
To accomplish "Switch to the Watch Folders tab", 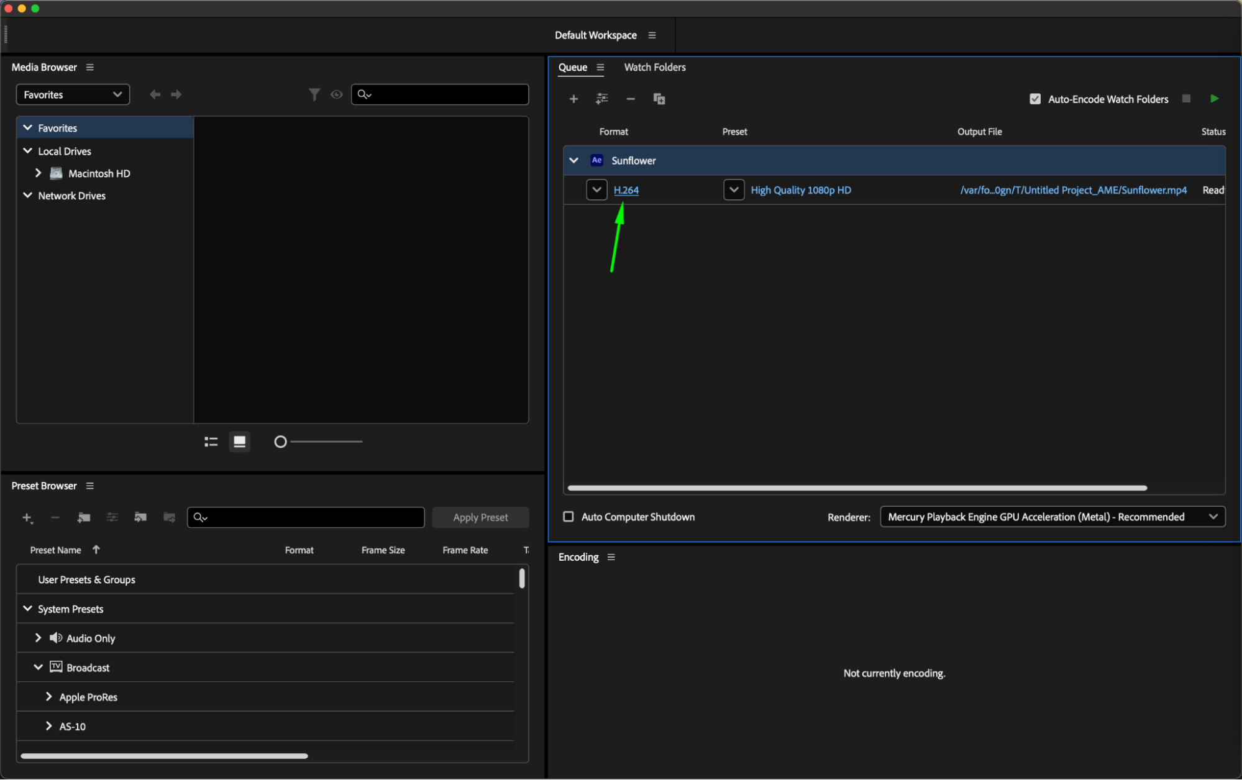I will (654, 67).
